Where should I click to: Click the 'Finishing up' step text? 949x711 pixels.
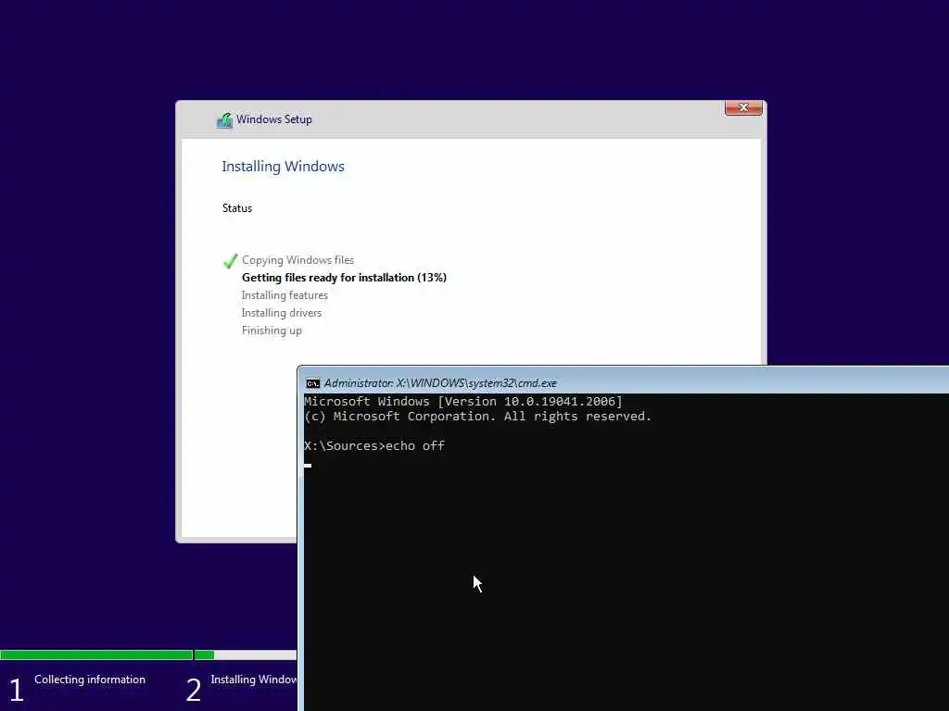click(272, 331)
